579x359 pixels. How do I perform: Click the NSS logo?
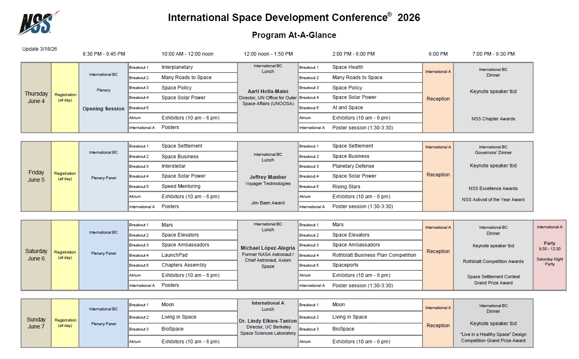click(x=38, y=23)
